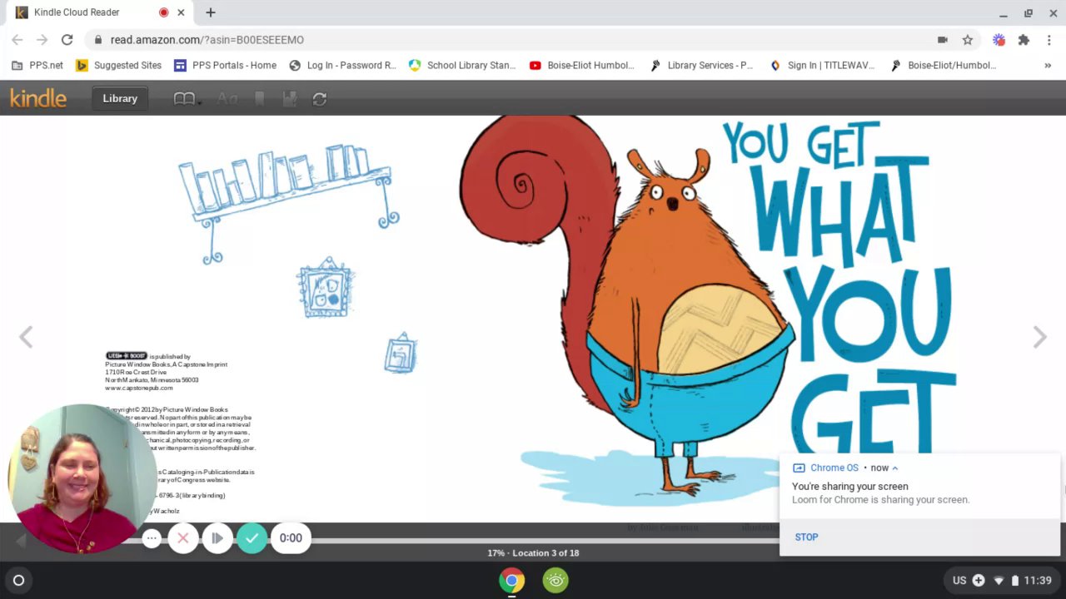Open the Kindle Library

(x=120, y=98)
